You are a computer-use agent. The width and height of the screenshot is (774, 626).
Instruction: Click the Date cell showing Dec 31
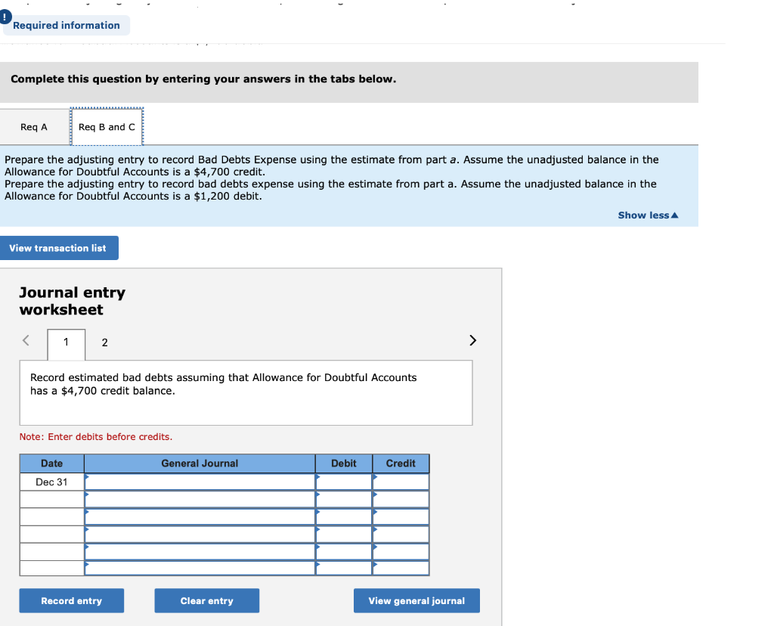pyautogui.click(x=51, y=481)
